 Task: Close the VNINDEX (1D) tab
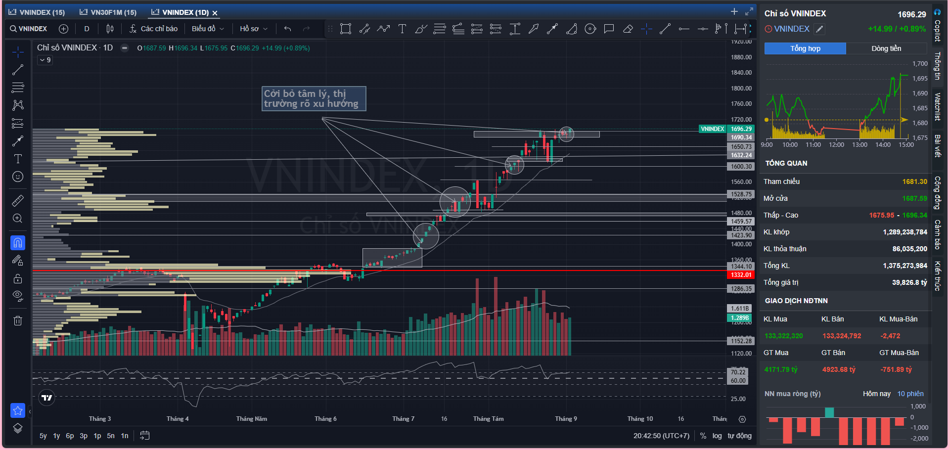215,13
